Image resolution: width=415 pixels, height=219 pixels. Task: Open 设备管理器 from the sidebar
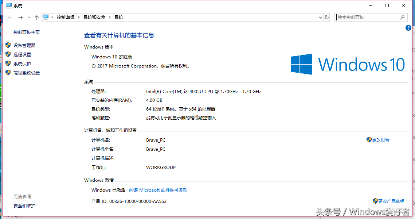click(x=24, y=45)
